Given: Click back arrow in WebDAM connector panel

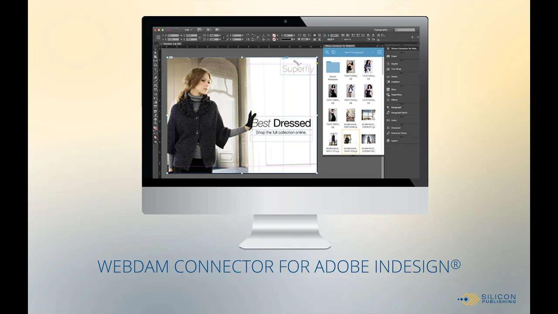Looking at the screenshot, I should point(333,52).
